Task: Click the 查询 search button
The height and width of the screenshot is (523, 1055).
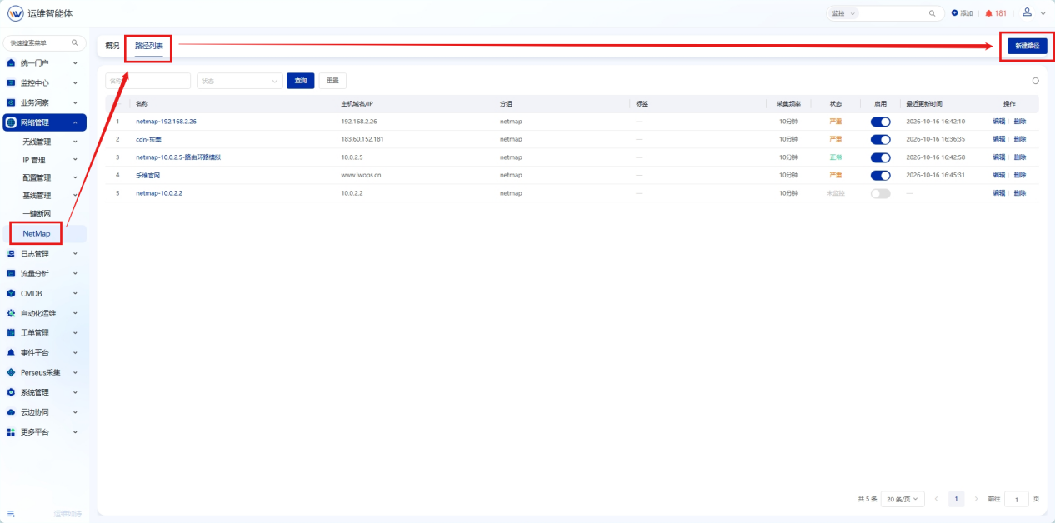Action: pos(301,81)
